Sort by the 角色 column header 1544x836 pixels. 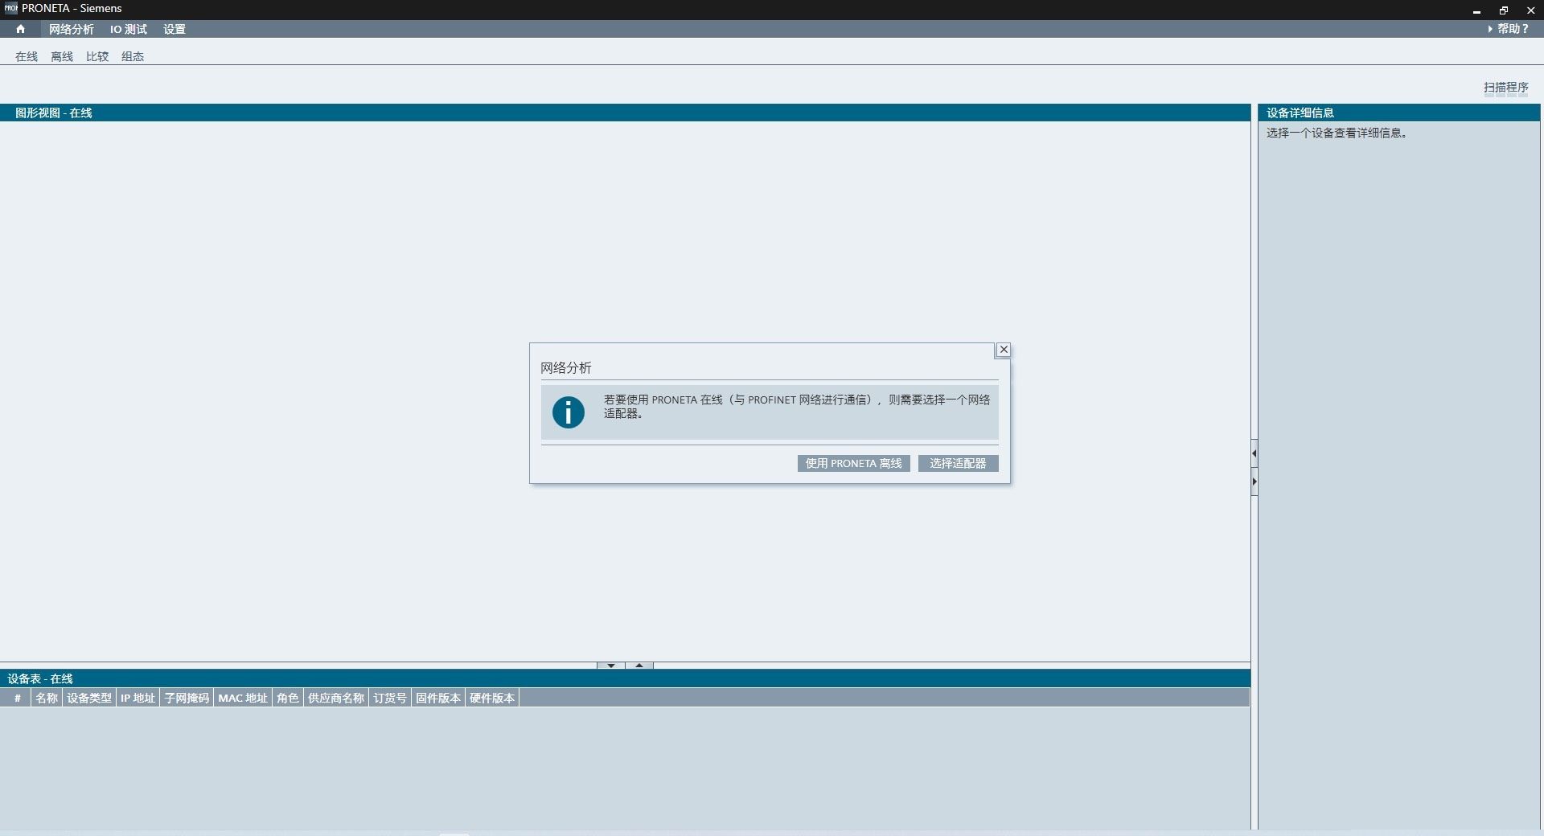[288, 698]
